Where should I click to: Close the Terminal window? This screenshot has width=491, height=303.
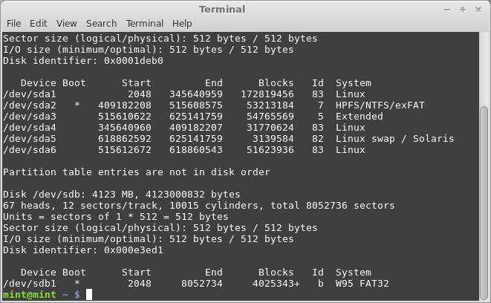tap(478, 10)
